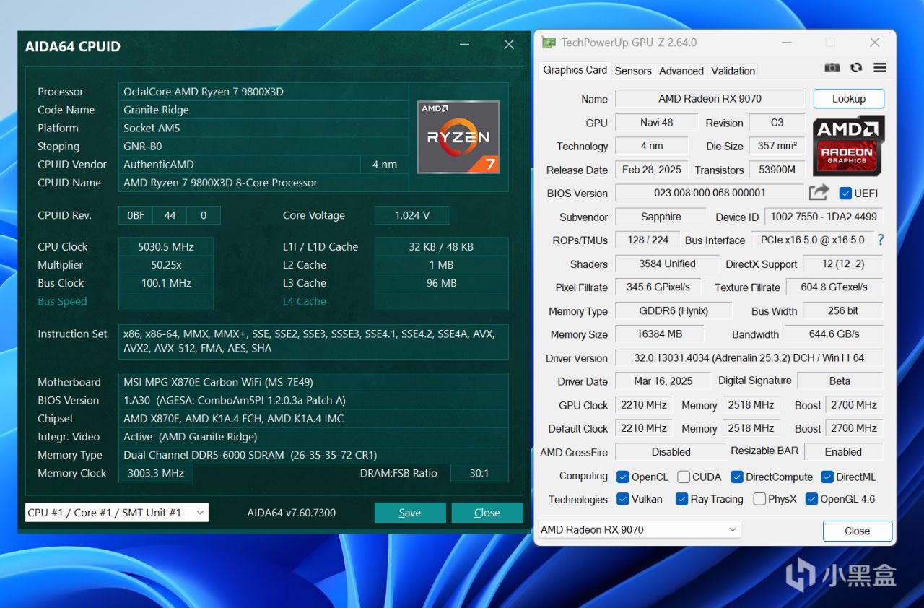
Task: Click the AMD Radeon Graphics logo
Action: point(848,146)
